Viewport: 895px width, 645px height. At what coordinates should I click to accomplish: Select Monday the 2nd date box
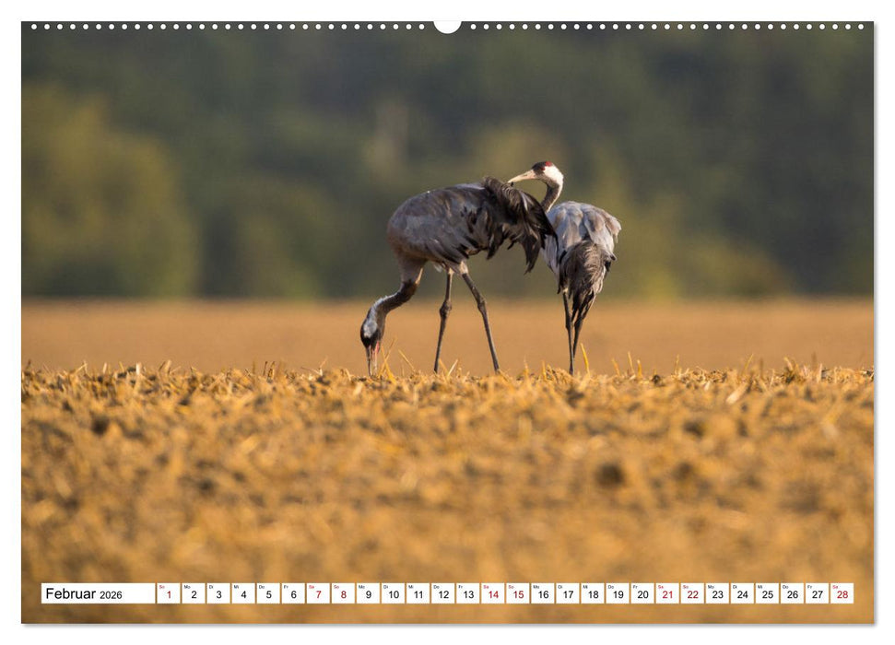click(193, 594)
